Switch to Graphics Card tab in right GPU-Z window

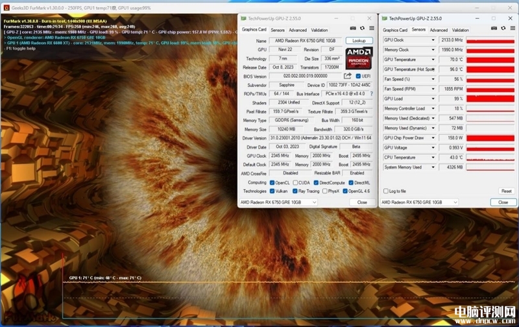(x=395, y=30)
